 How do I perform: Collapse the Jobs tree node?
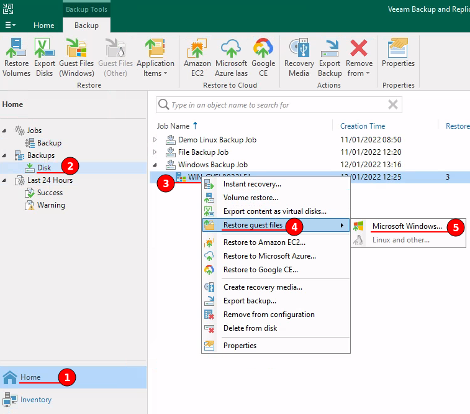click(4, 131)
